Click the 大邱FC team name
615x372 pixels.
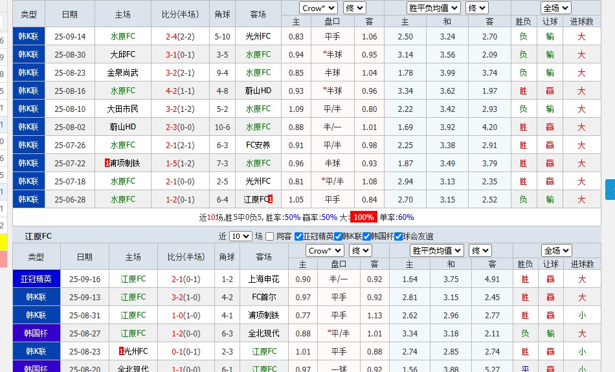pos(122,54)
